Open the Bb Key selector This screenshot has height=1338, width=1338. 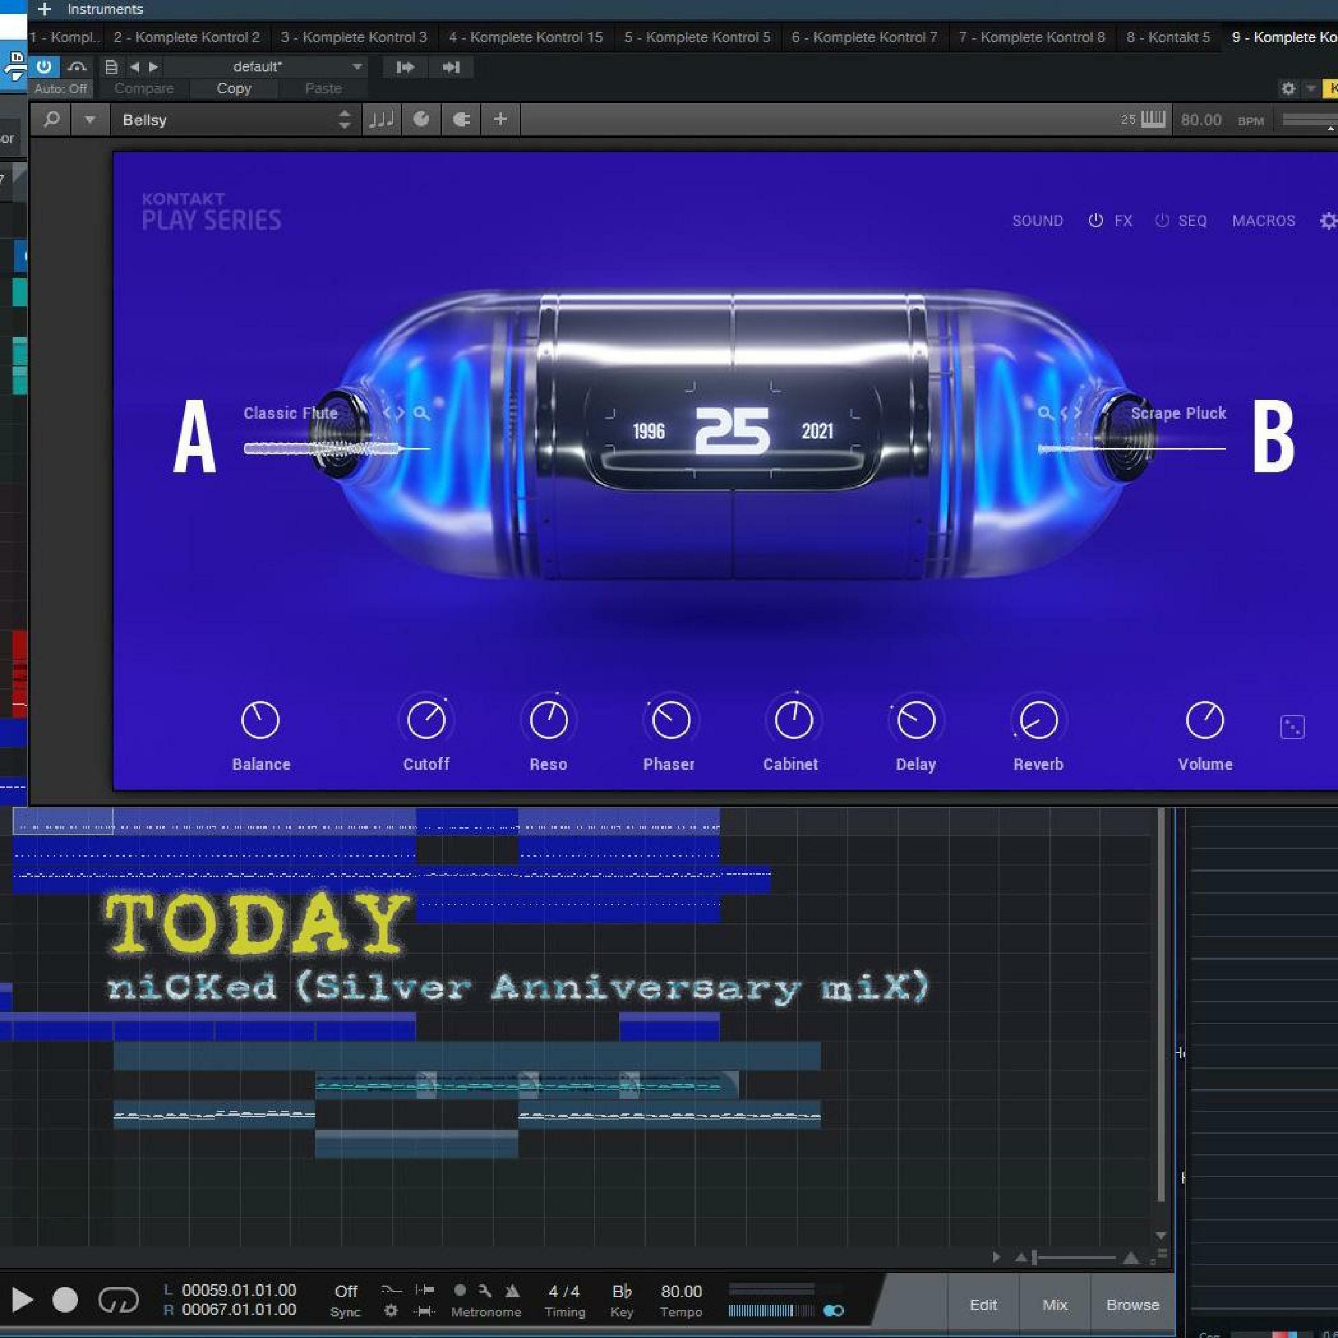pos(622,1292)
